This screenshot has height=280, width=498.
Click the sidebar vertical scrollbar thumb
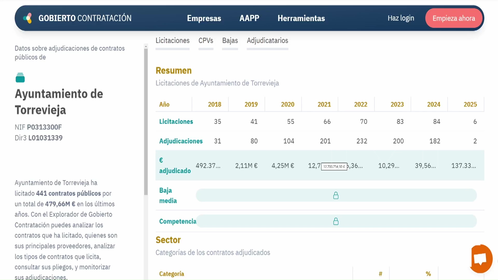tap(146, 122)
